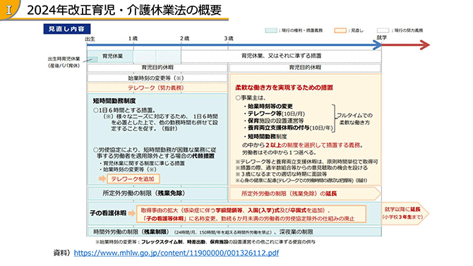Screen dimensions: 473x266
Task: Click the orange arrow before テレワークを追加
Action: click(102, 179)
